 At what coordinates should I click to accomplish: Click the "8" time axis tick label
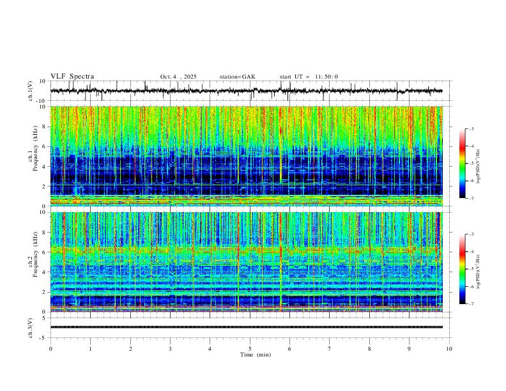click(369, 349)
